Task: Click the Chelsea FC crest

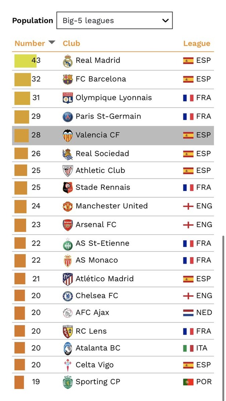Action: (x=68, y=296)
